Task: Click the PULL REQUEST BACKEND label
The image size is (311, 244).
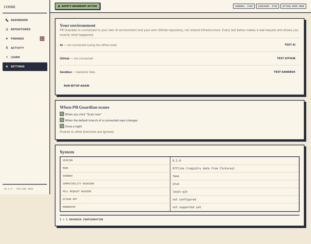Action: [x=77, y=192]
